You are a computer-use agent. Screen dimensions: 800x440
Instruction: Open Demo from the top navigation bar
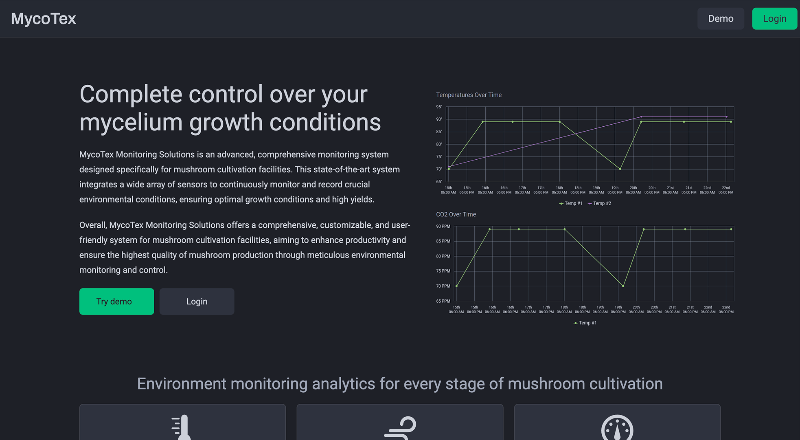(721, 19)
